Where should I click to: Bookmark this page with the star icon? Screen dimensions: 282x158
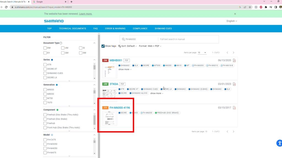250,7
